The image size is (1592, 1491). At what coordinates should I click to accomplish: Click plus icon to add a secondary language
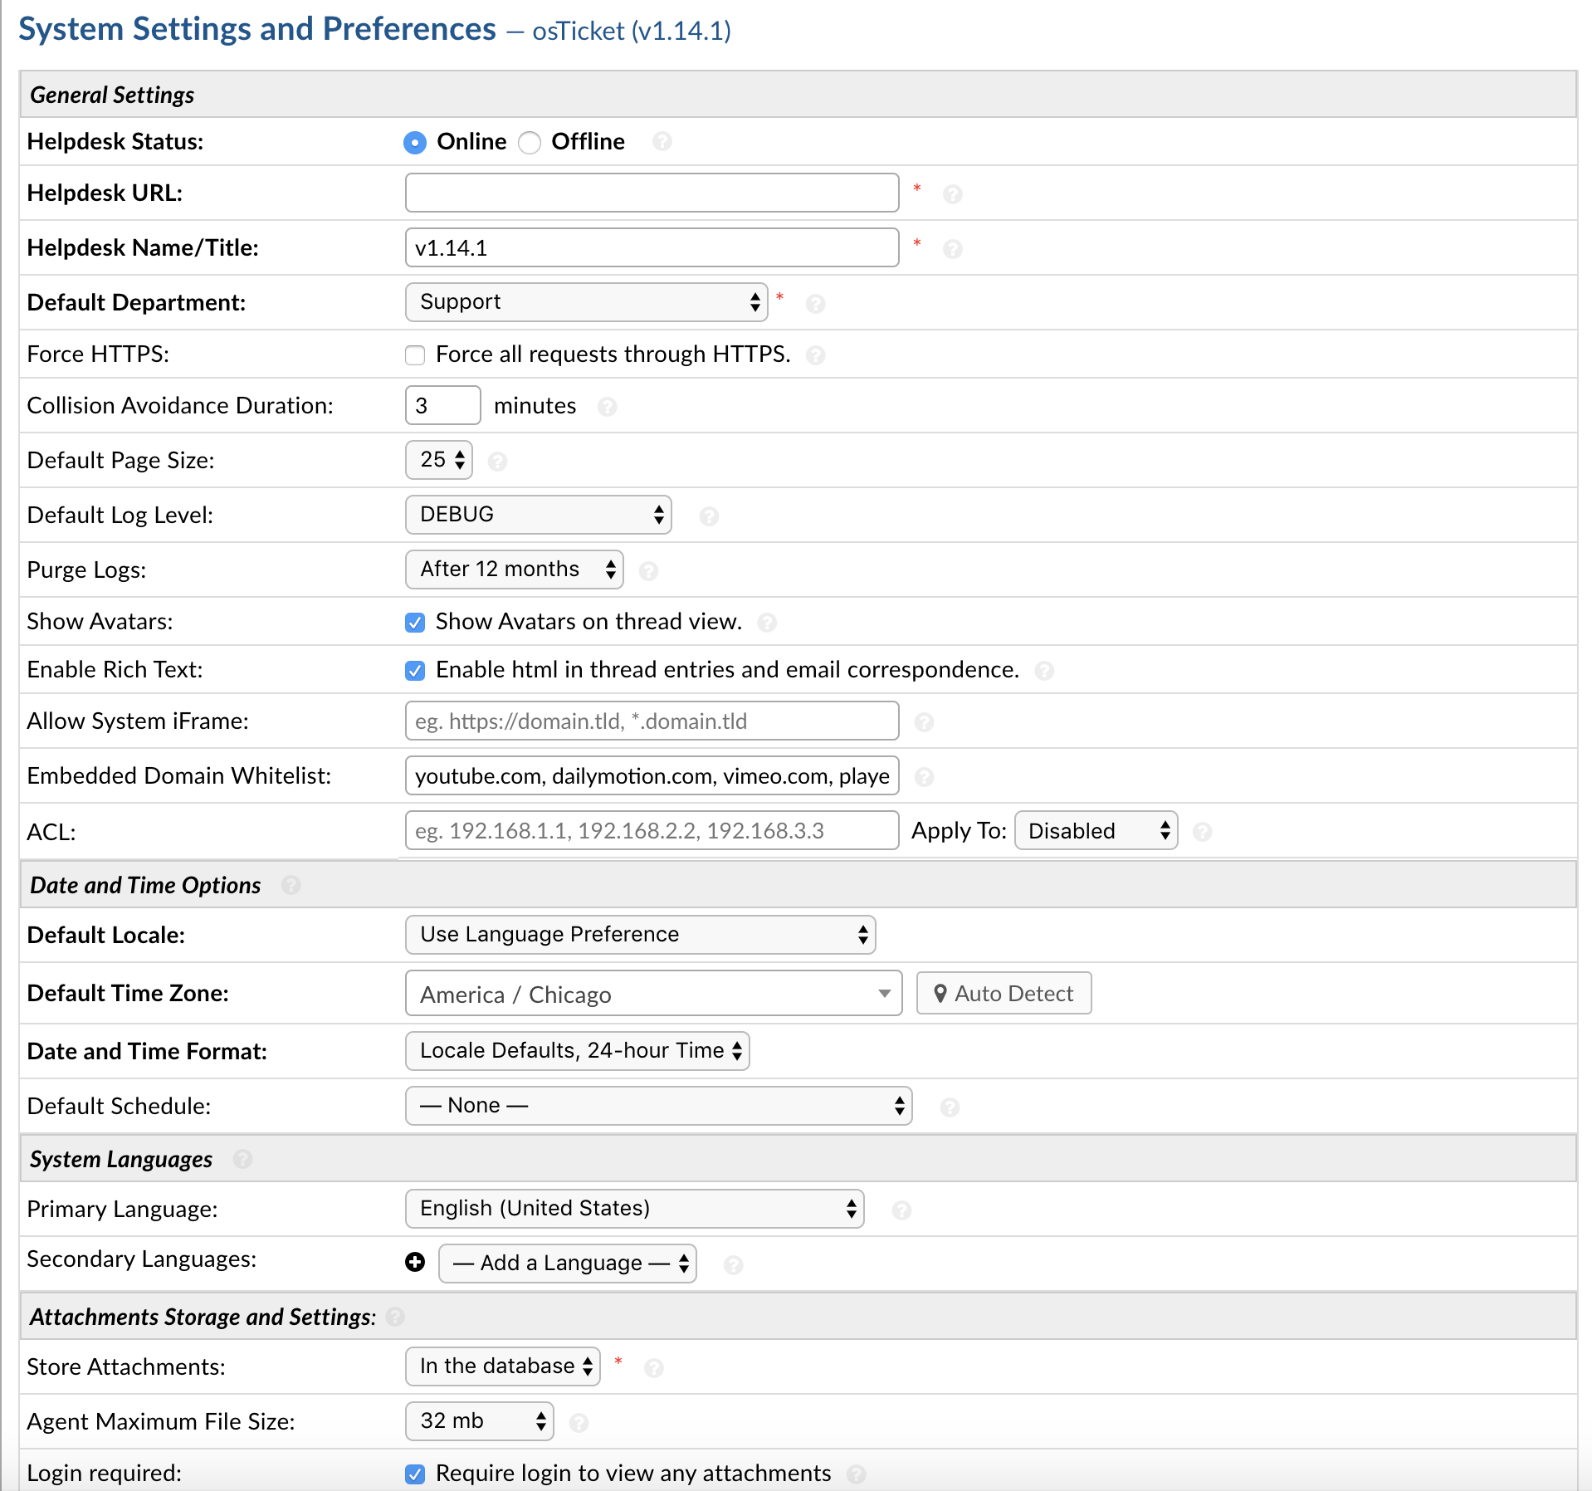click(414, 1262)
